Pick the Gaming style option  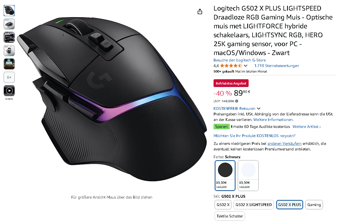(314, 205)
